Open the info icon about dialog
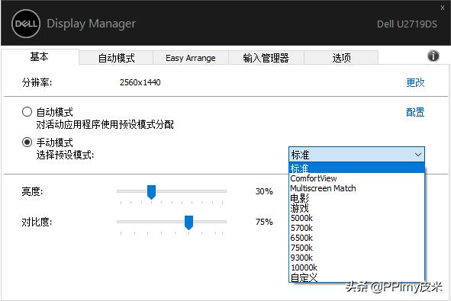Viewport: 451px width, 301px height. (x=433, y=56)
